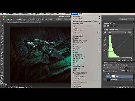
Task: Click the white point slider under curve
Action: pyautogui.click(x=131, y=58)
